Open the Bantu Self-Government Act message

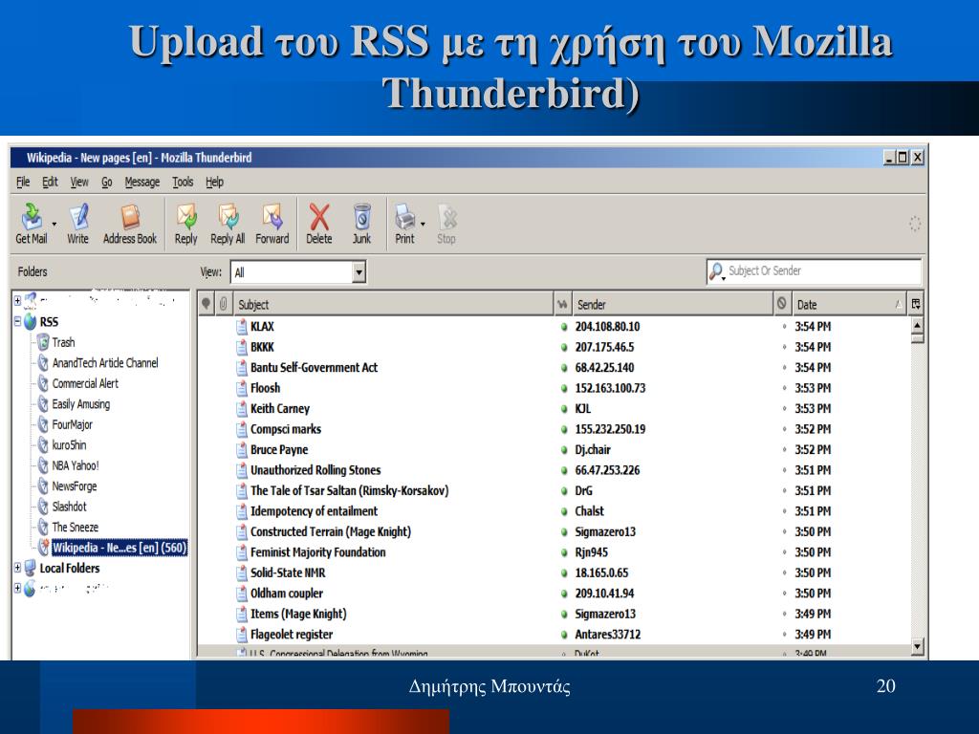point(314,368)
